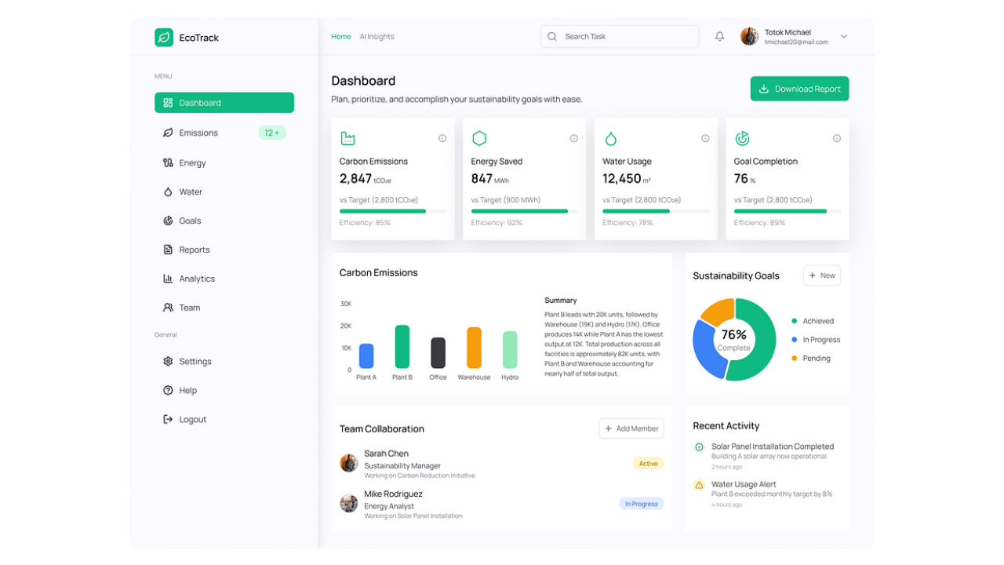Click the Download Report button
This screenshot has height=565, width=1004.
(x=799, y=89)
